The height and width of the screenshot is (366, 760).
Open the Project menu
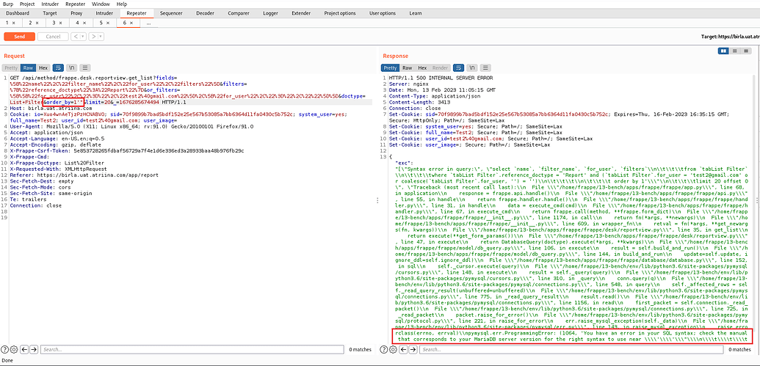[27, 4]
